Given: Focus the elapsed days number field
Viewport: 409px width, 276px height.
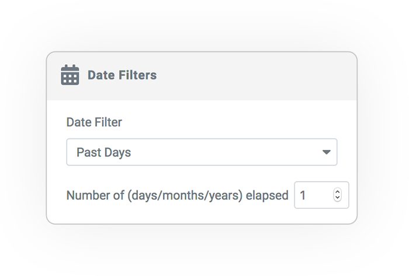Looking at the screenshot, I should click(x=321, y=195).
